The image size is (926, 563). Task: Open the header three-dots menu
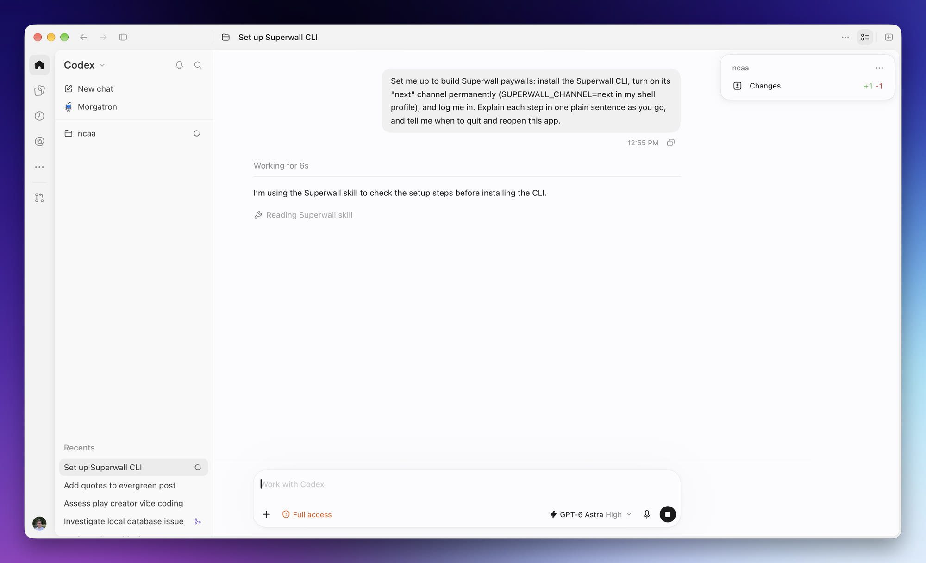tap(845, 37)
